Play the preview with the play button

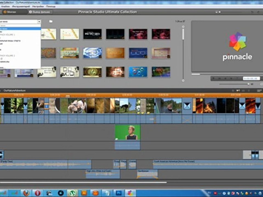[x=214, y=78]
